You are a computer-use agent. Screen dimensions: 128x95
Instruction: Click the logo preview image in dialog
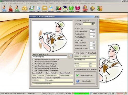(52, 37)
